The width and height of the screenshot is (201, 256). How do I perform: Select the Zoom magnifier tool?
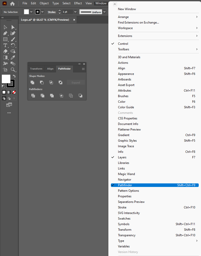point(13,70)
